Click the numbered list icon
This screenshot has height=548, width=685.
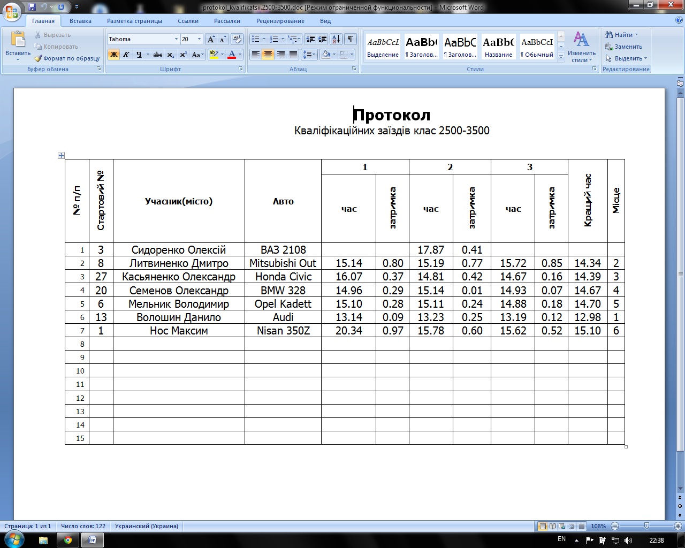pyautogui.click(x=275, y=39)
